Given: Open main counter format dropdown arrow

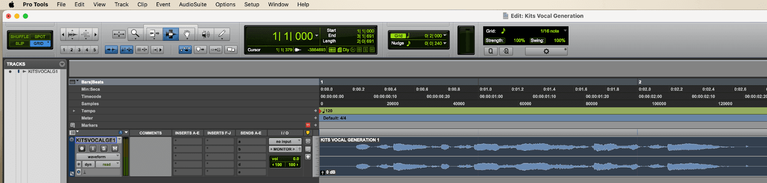Looking at the screenshot, I should click(x=317, y=36).
